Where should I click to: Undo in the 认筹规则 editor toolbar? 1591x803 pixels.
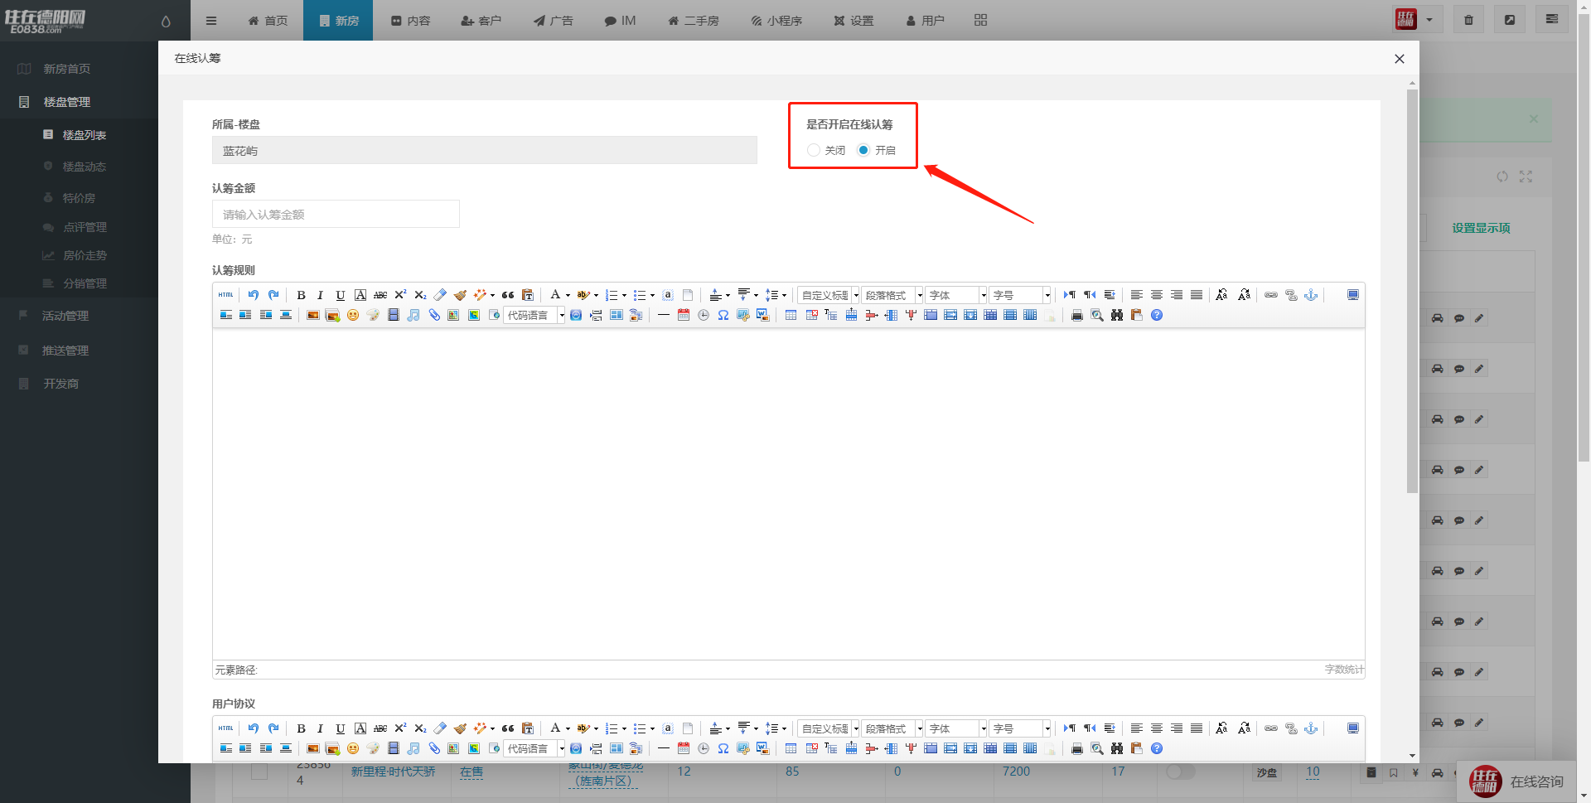254,295
